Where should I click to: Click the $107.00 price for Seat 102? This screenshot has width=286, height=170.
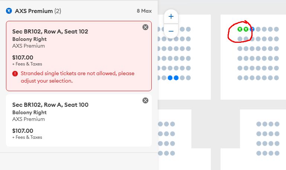pos(23,57)
